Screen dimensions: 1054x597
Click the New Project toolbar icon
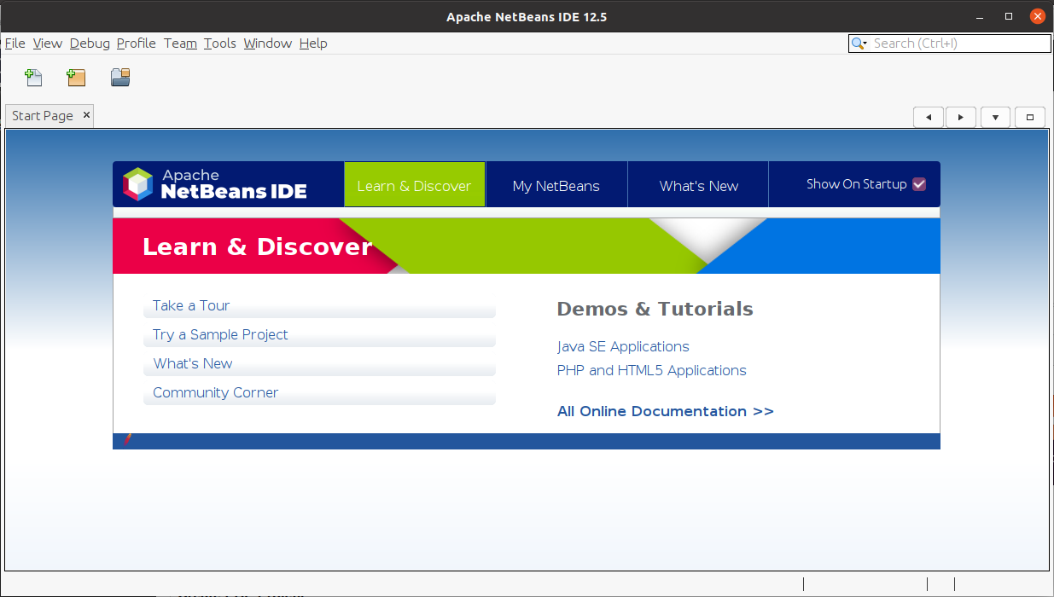click(76, 78)
